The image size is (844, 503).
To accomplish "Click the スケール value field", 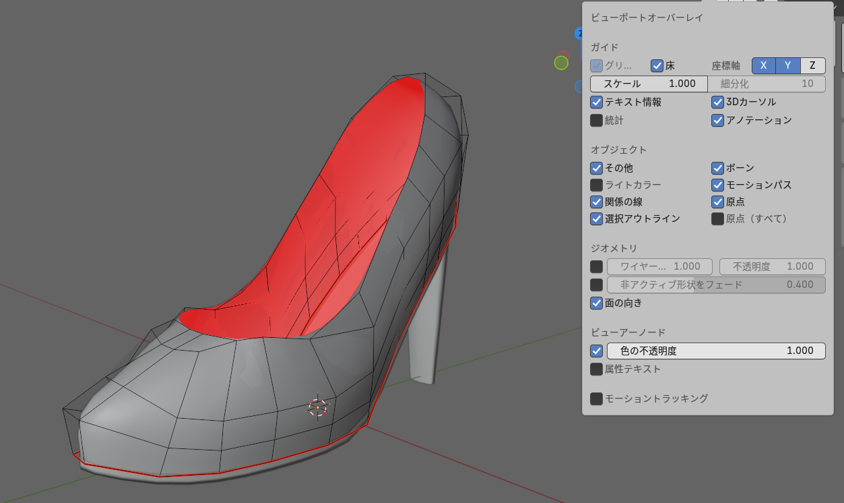I will click(649, 84).
